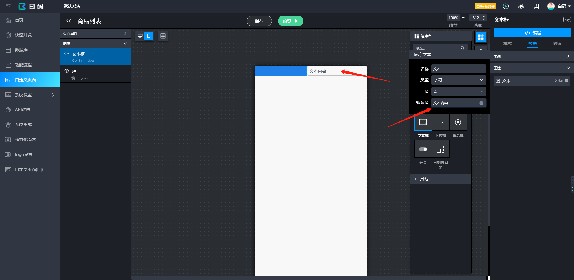Screen dimensions: 574x280
Task: Click the user avatar picture
Action: pyautogui.click(x=551, y=6)
